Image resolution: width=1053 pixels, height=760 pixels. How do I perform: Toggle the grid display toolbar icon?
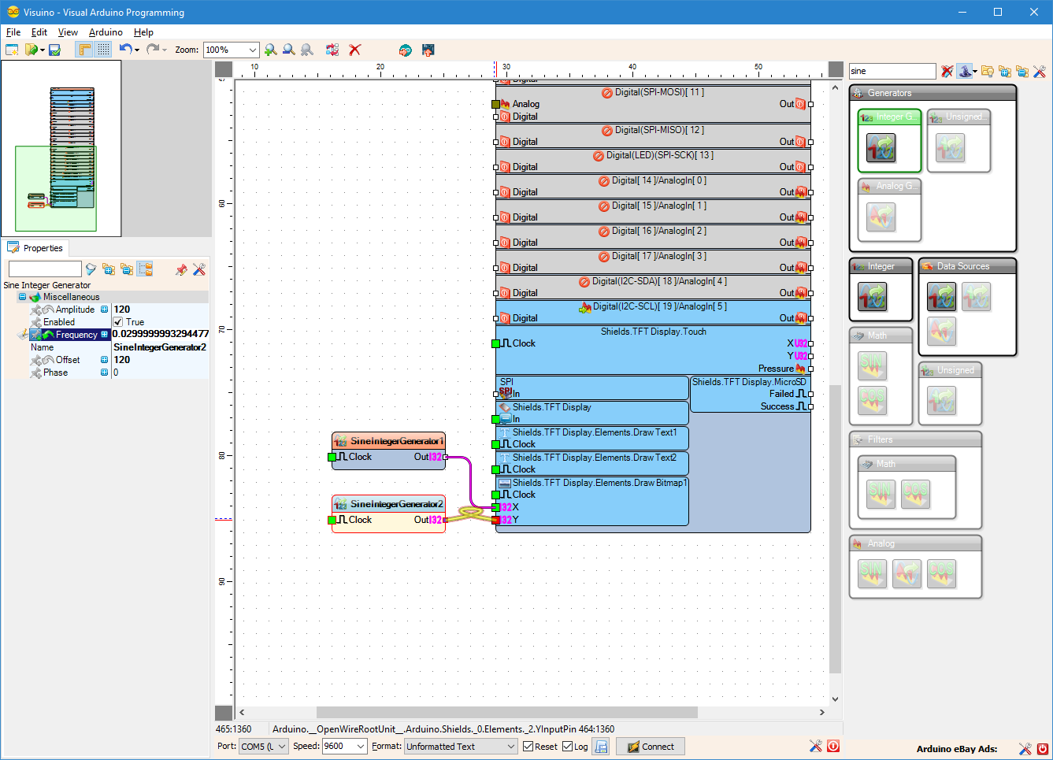click(103, 50)
